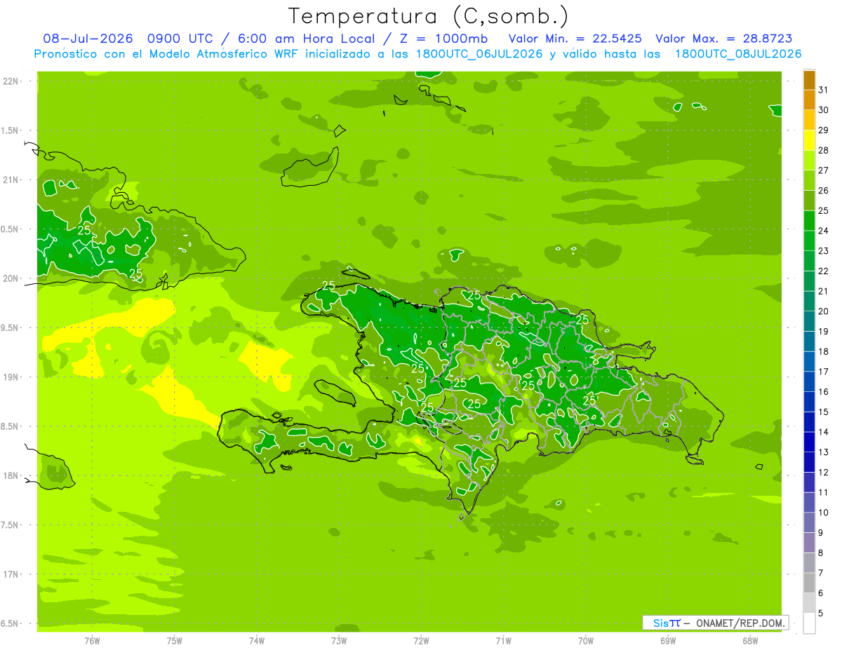This screenshot has width=842, height=650.
Task: Click 'Valor Max. = 28.8723' text
Action: pyautogui.click(x=724, y=39)
